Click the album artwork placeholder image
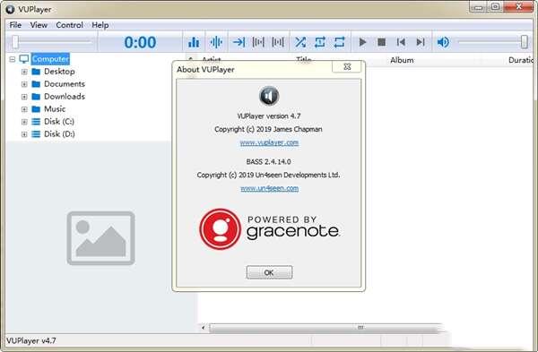 pos(100,238)
